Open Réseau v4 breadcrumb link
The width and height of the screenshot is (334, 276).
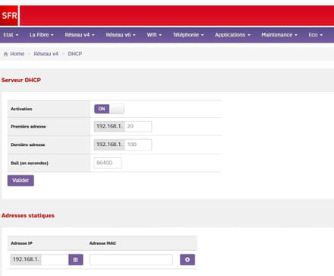(x=46, y=54)
